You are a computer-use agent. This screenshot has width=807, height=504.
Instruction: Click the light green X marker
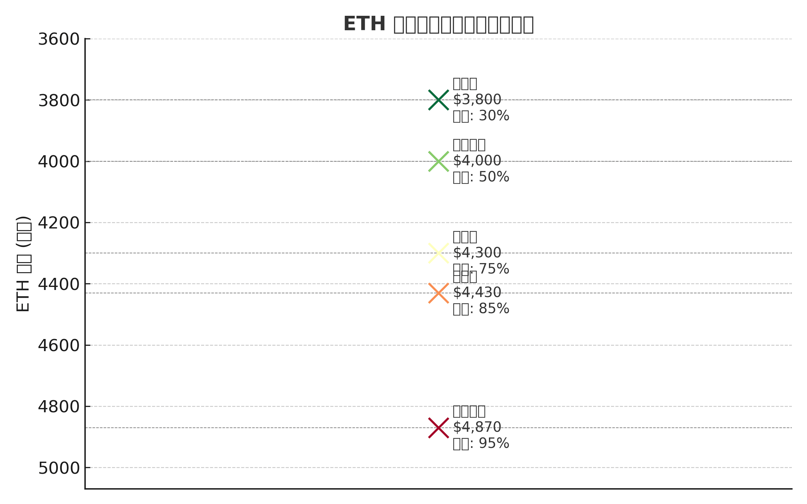click(x=438, y=161)
